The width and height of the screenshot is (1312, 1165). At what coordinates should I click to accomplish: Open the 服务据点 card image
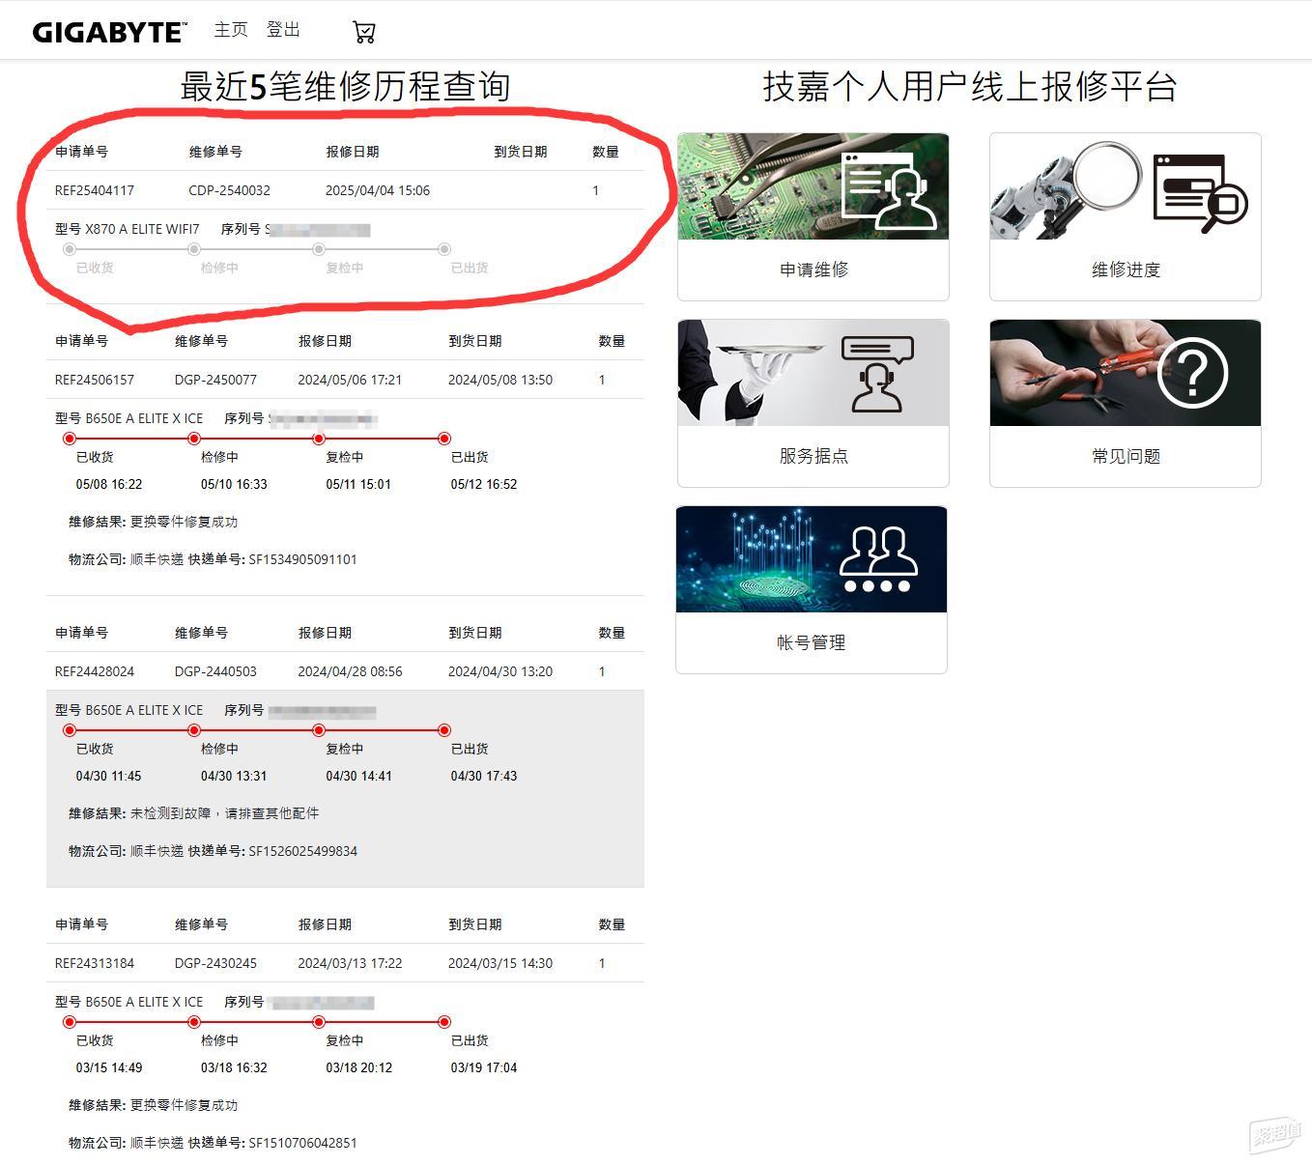[813, 373]
